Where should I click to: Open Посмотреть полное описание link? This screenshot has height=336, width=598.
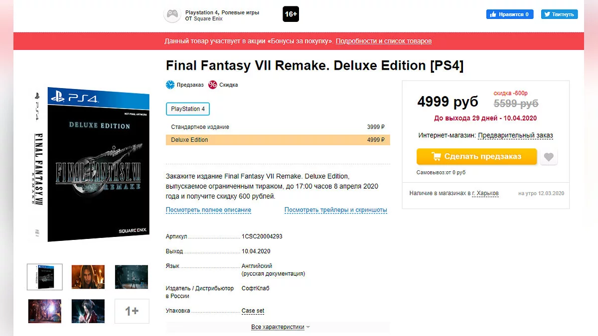pos(208,210)
